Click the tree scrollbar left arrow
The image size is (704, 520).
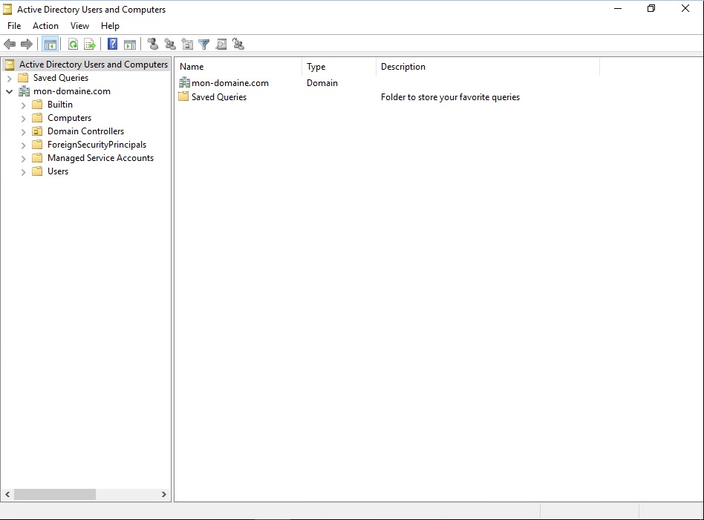(7, 495)
